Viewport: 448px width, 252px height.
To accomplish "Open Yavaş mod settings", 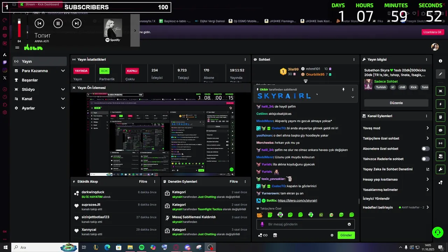I will tap(396, 128).
